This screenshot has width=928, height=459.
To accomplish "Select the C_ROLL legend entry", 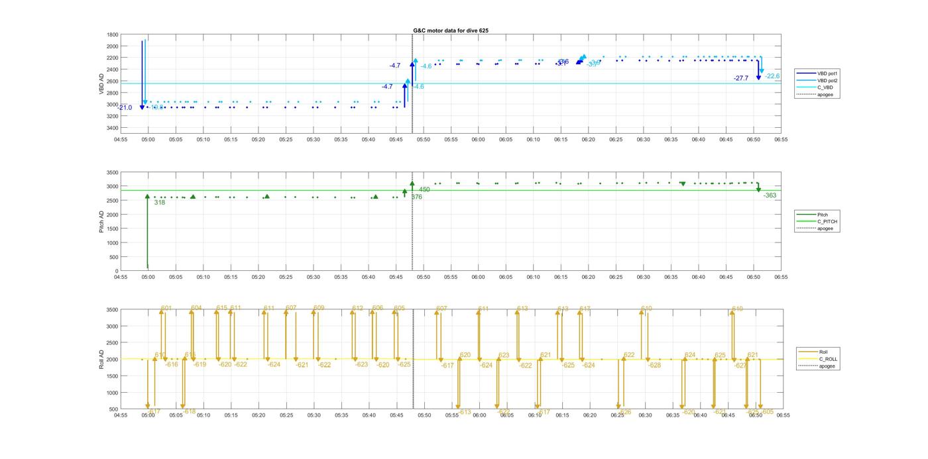I will [x=828, y=359].
